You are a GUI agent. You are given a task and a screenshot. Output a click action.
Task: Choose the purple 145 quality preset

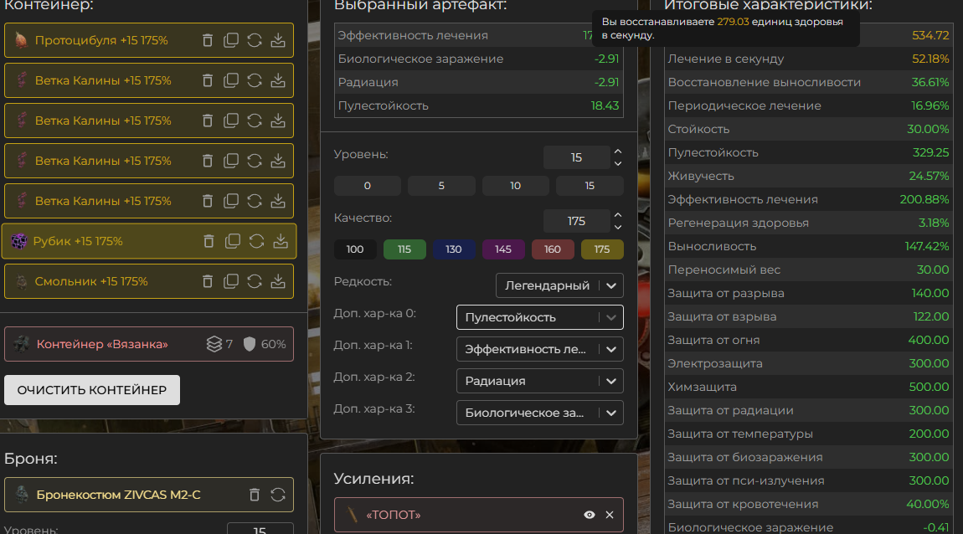pos(503,249)
